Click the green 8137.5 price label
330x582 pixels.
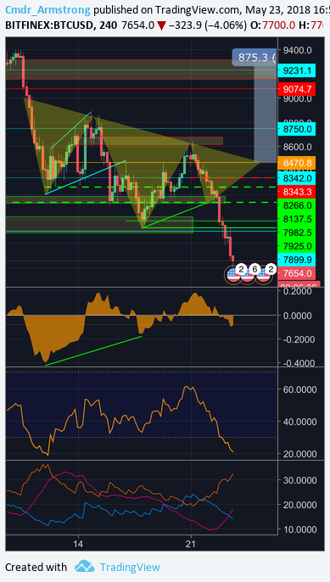click(x=297, y=219)
